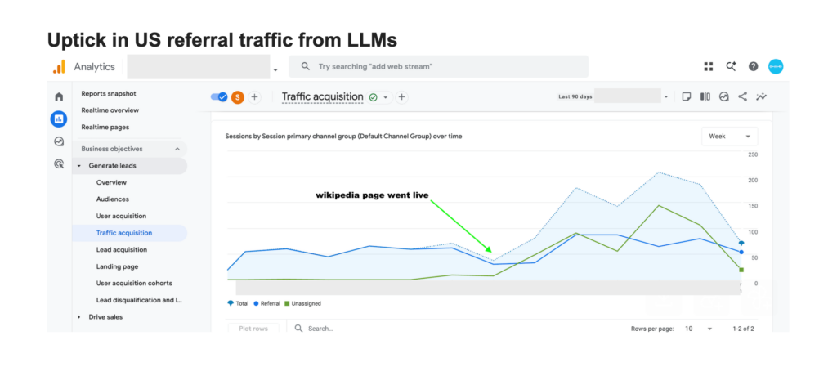Click the green report status checkmark

(373, 97)
